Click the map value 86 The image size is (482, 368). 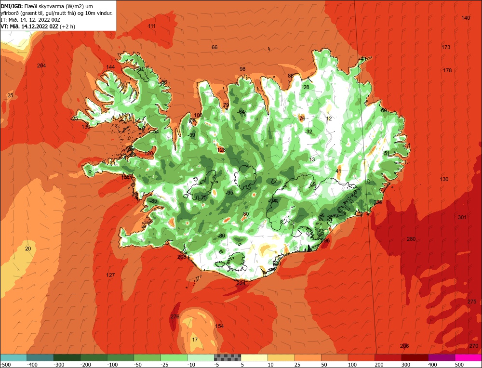pyautogui.click(x=291, y=76)
